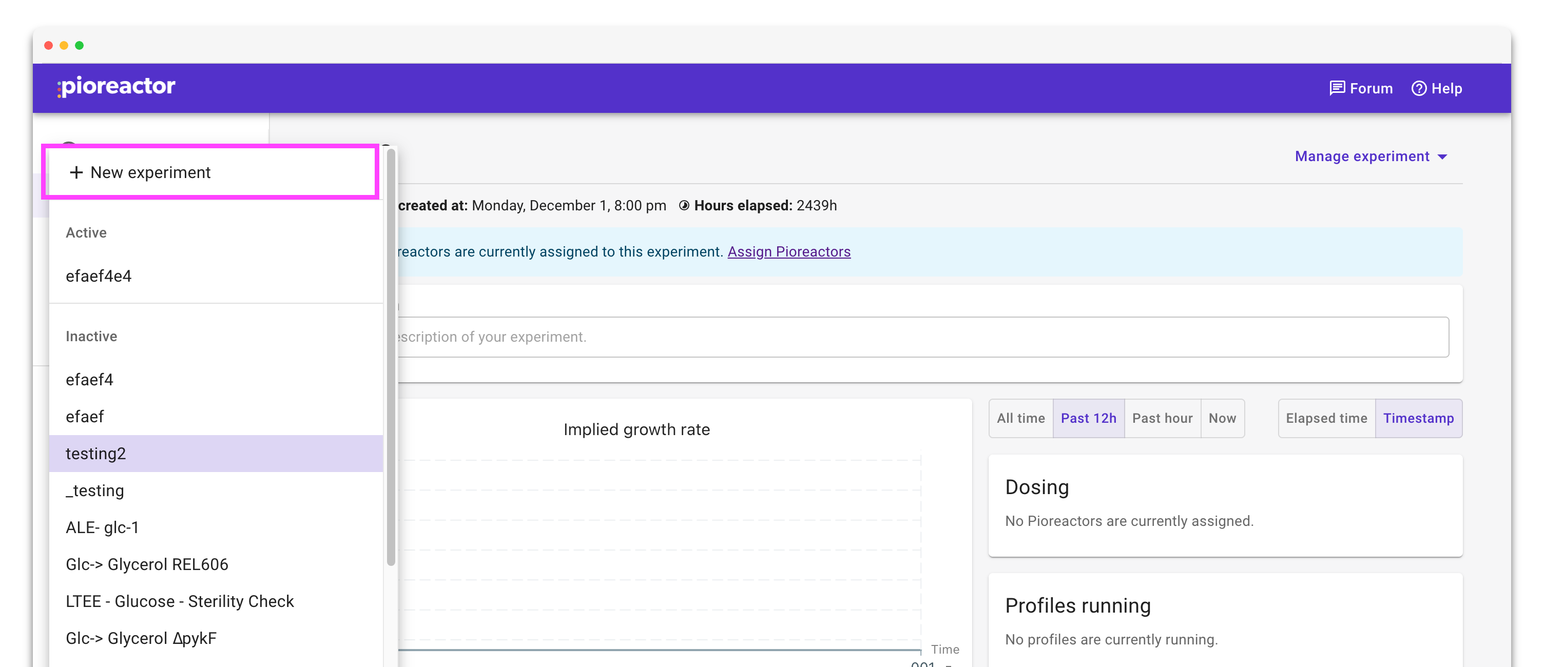Image resolution: width=1544 pixels, height=667 pixels.
Task: Click the plus icon beside New experiment
Action: coord(76,172)
